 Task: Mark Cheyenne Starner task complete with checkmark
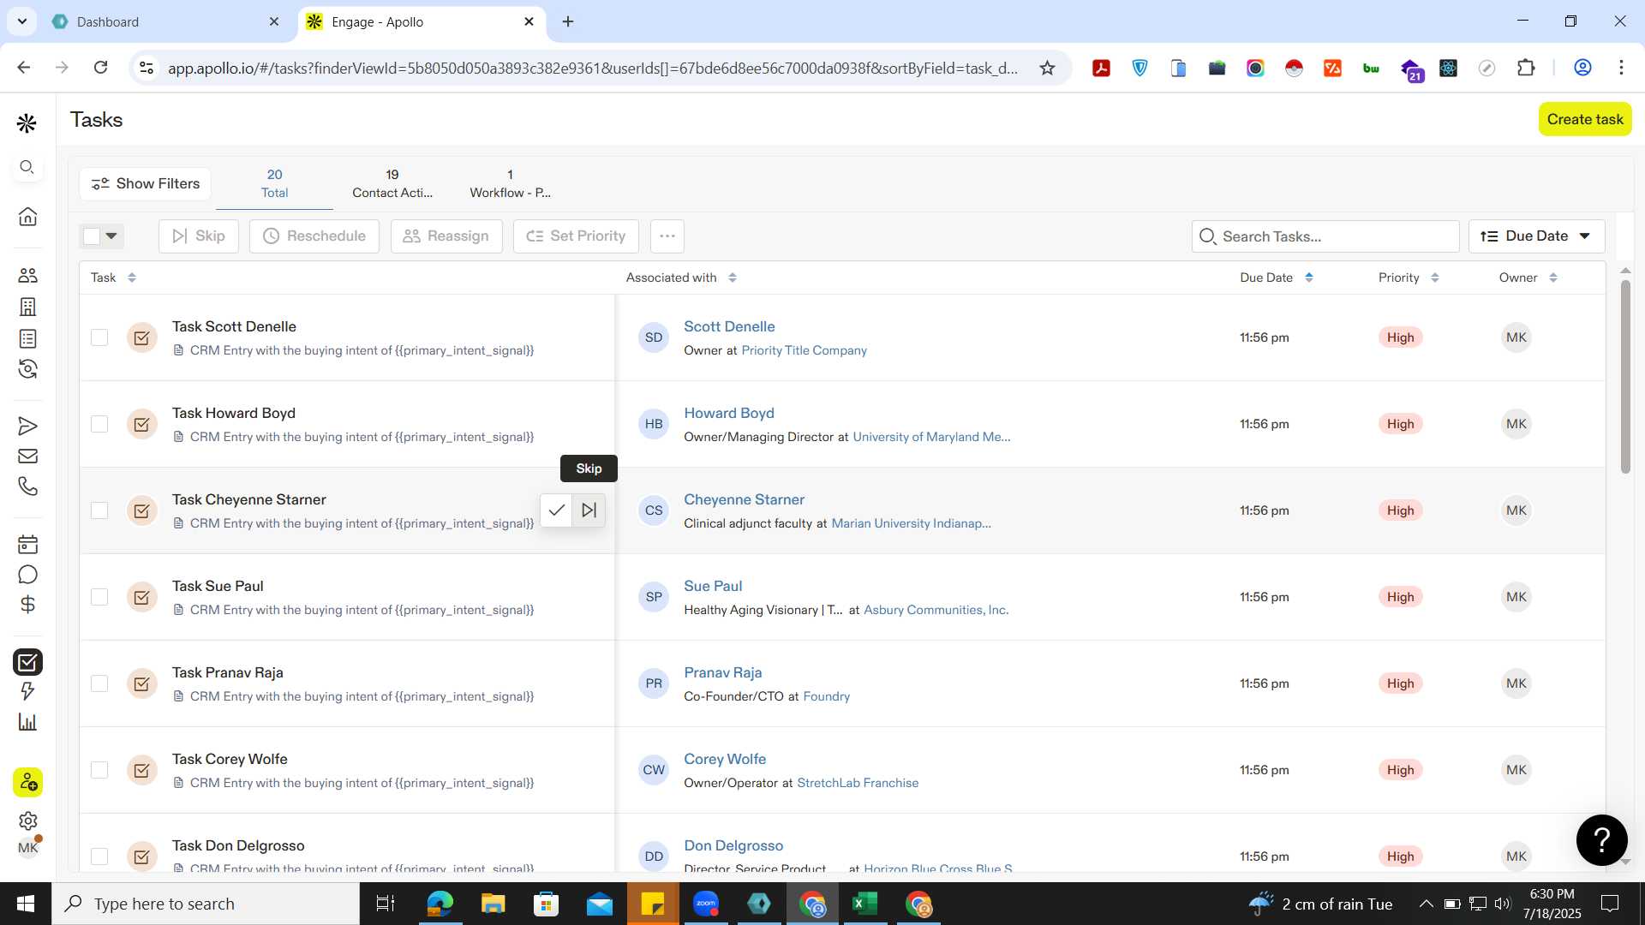pyautogui.click(x=556, y=510)
